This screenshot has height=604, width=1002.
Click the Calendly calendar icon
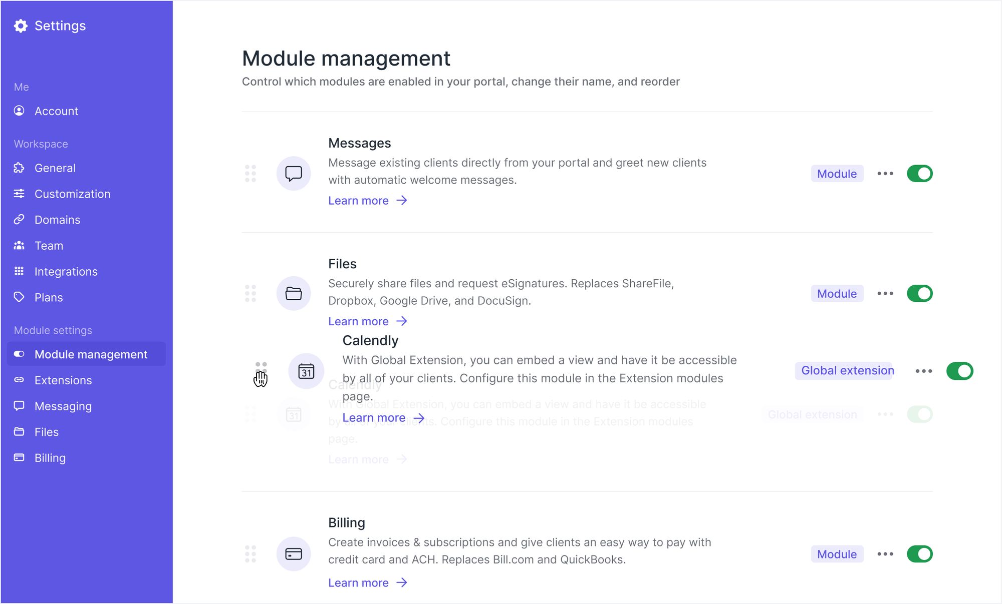[306, 371]
